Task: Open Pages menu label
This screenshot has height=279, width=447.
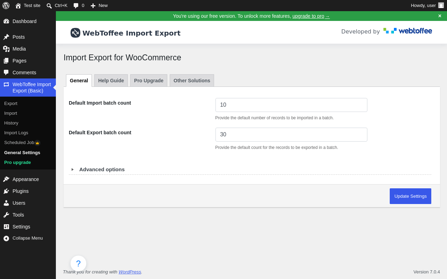Action: 20,61
